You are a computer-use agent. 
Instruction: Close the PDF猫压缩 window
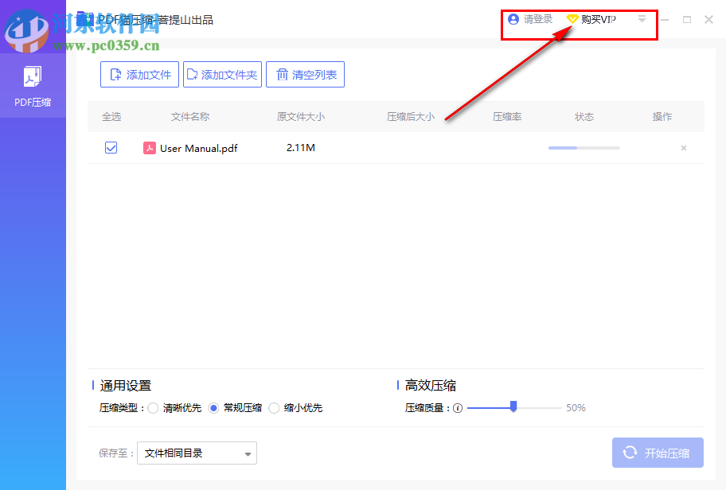point(708,19)
